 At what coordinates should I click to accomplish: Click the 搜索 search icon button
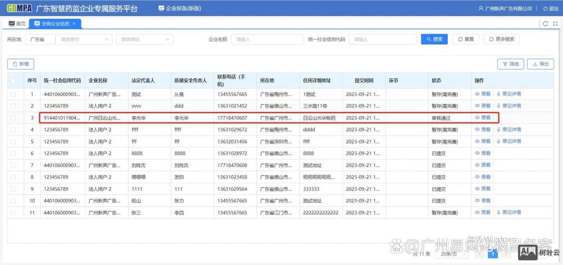434,39
